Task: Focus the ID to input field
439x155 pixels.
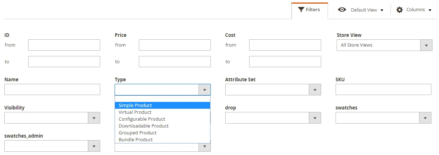Action: tap(64, 62)
